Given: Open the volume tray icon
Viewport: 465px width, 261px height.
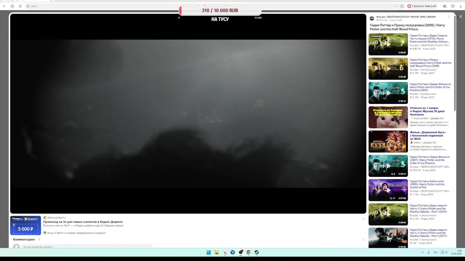Looking at the screenshot, I should (x=446, y=252).
